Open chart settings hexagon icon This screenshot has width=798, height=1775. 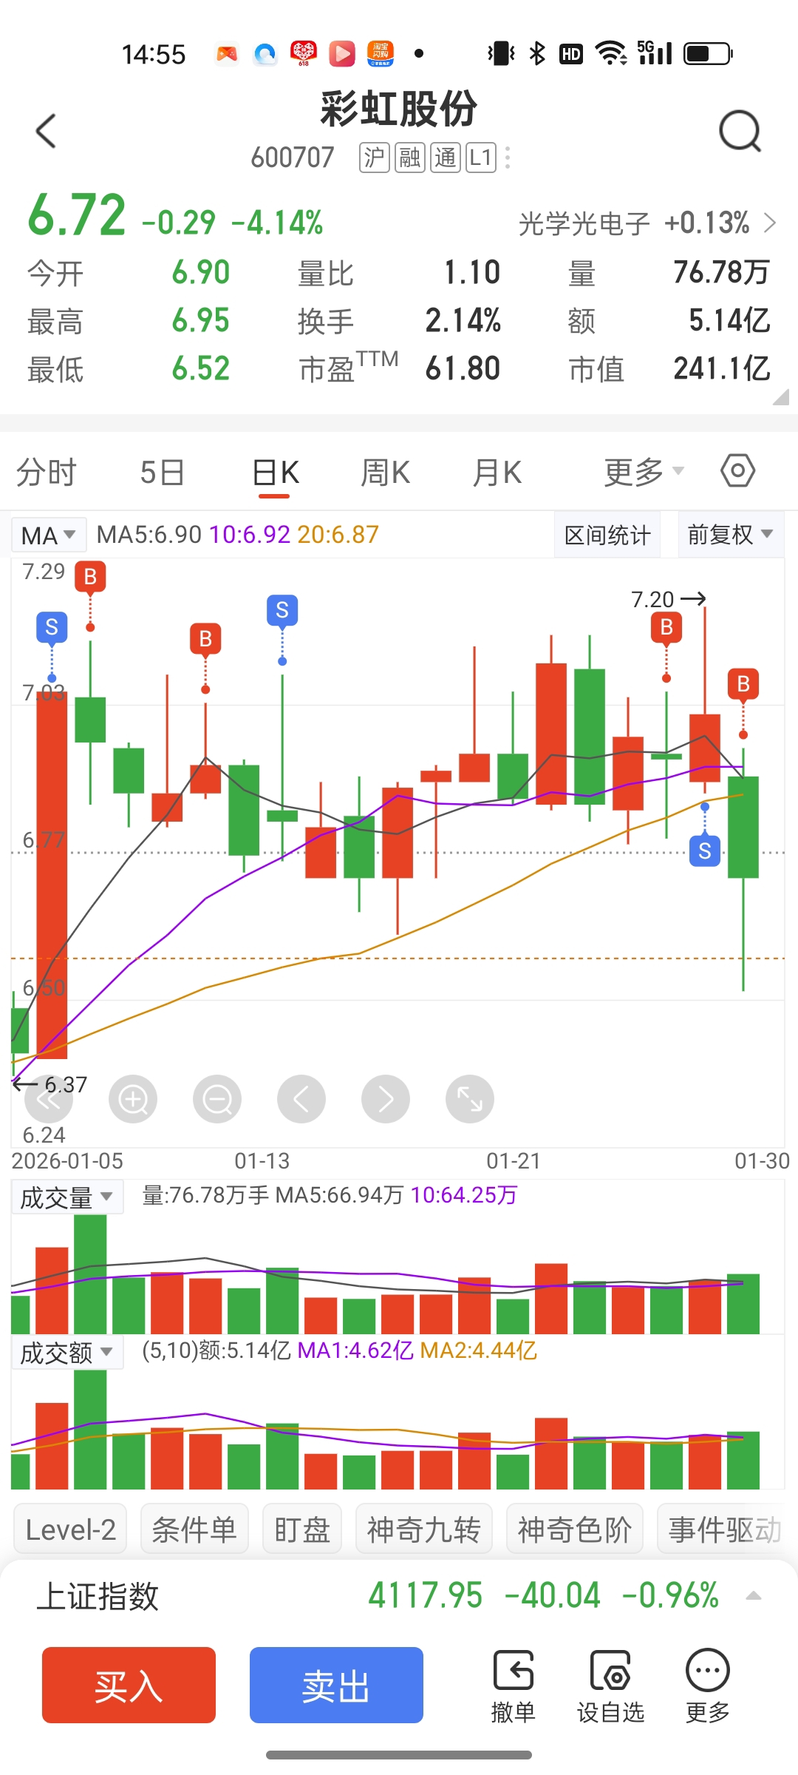738,471
